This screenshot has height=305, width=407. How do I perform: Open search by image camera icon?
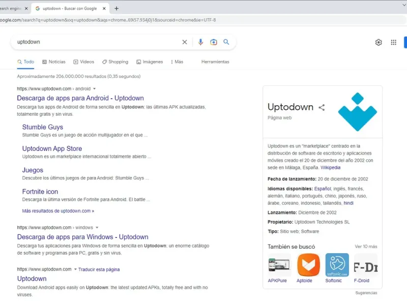213,42
